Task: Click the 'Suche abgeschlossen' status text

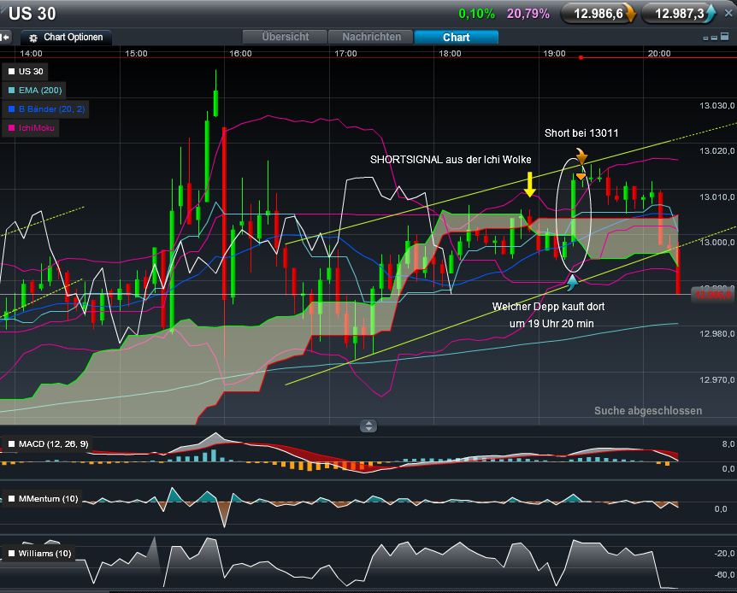Action: point(648,411)
